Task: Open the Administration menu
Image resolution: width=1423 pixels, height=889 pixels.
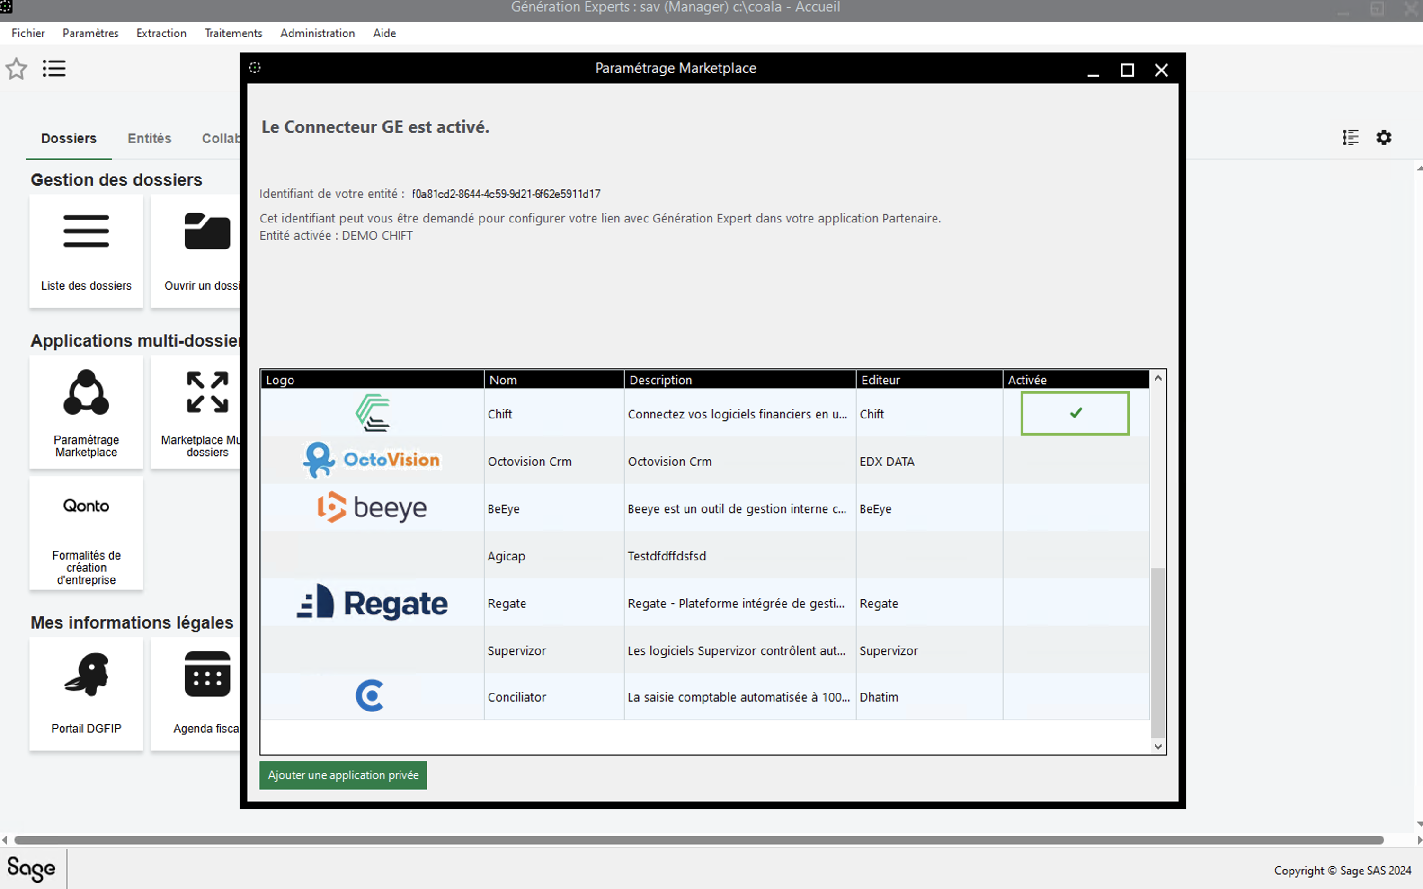Action: click(x=317, y=34)
